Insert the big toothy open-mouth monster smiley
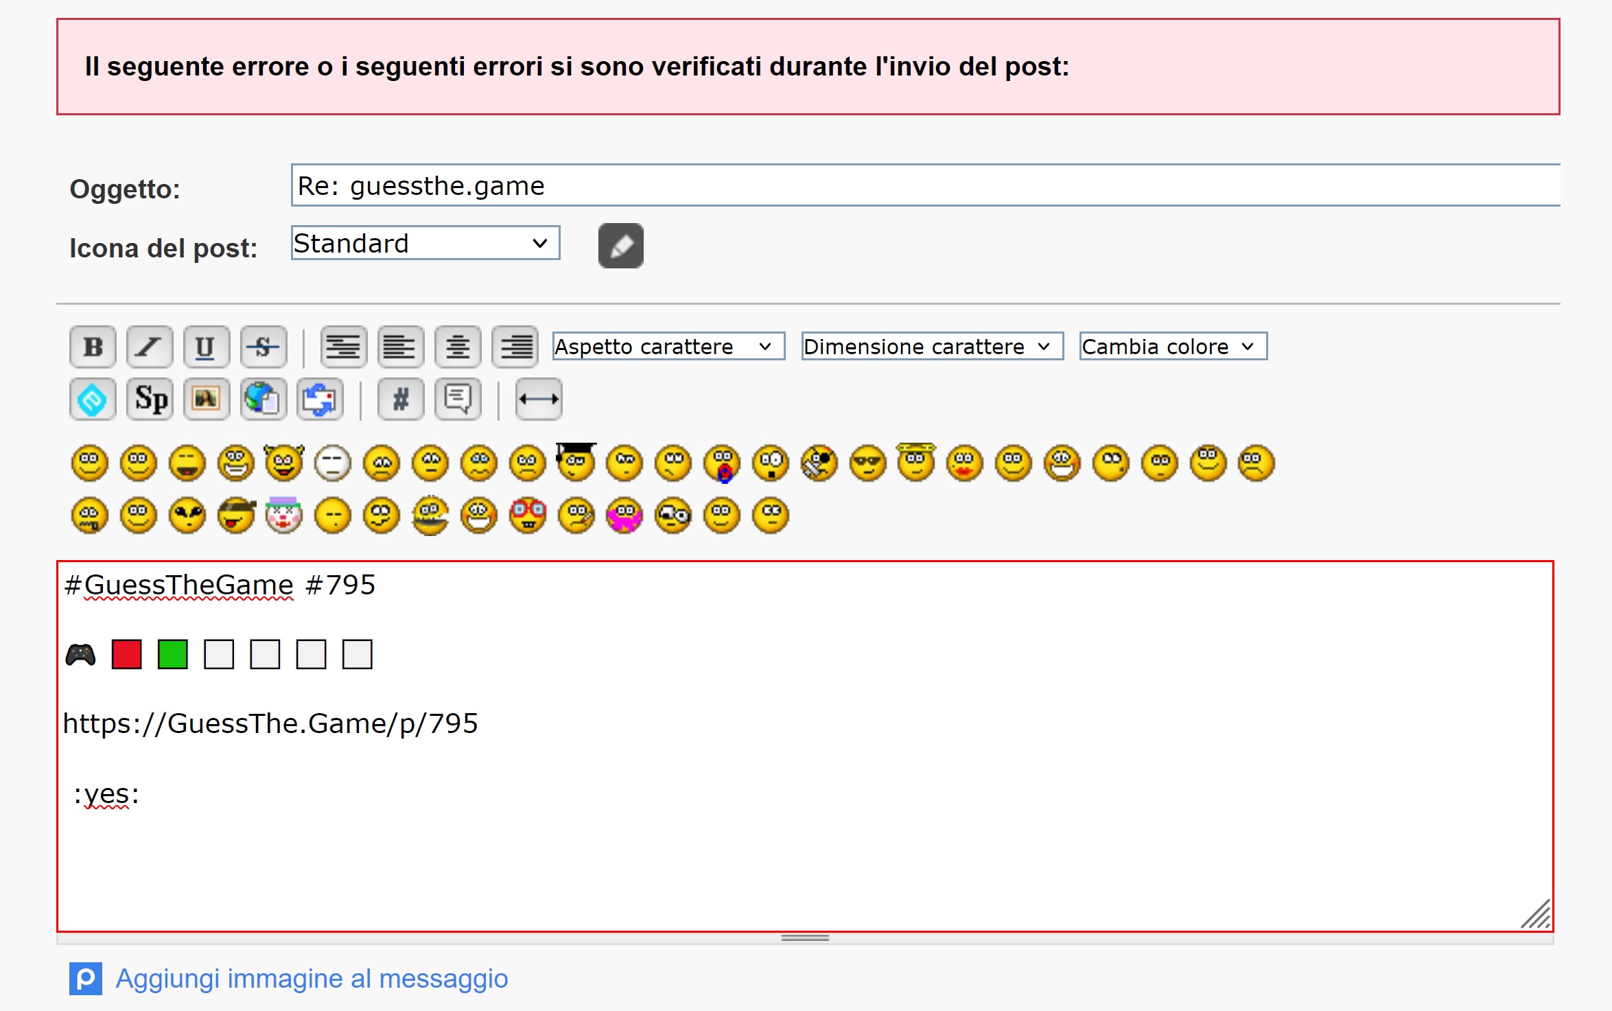This screenshot has width=1612, height=1011. pos(430,515)
